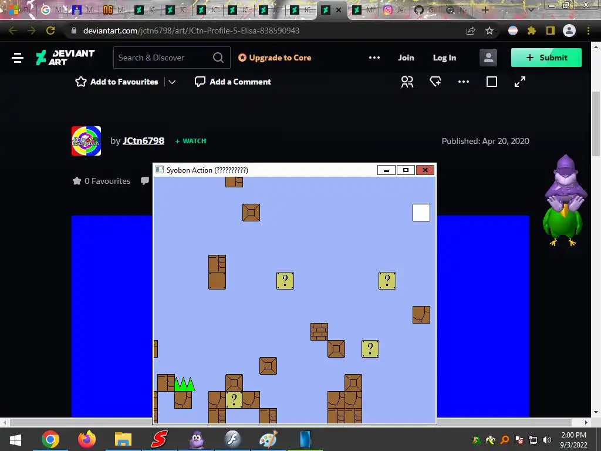Open the DeviantArt hamburger menu
601x451 pixels.
click(17, 58)
